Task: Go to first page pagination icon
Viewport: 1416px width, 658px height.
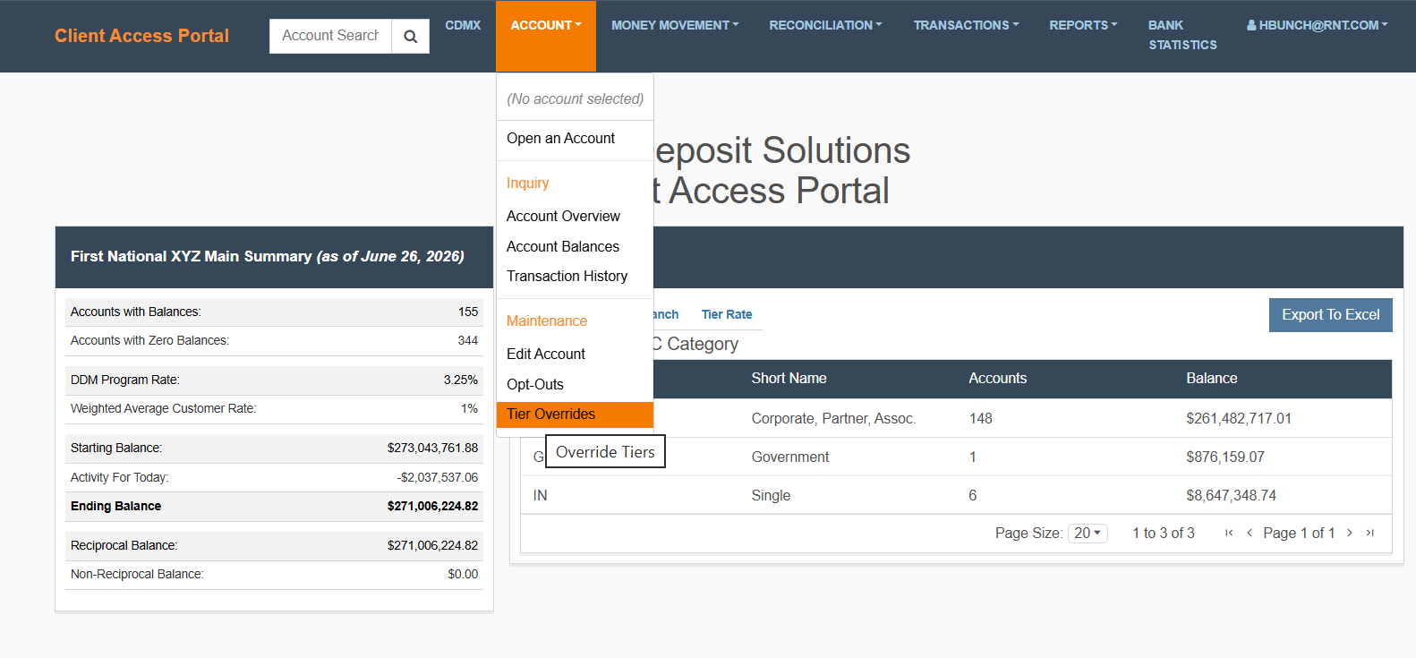Action: 1229,533
